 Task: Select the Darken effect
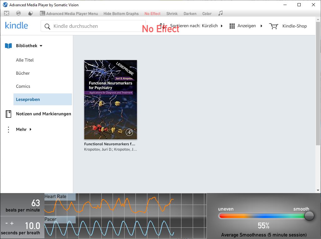click(x=190, y=13)
